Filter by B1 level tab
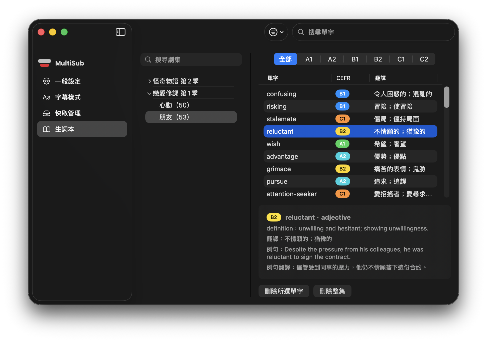This screenshot has height=342, width=487. pos(355,59)
